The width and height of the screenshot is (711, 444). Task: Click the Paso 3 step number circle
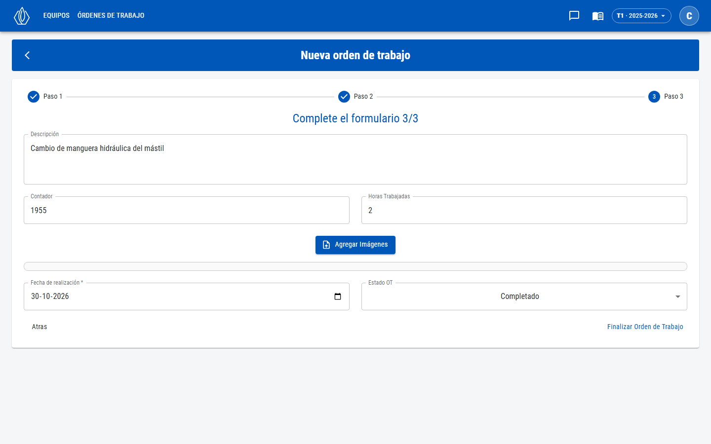pyautogui.click(x=654, y=97)
